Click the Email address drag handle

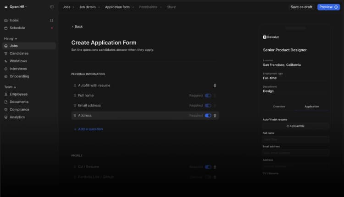tap(75, 106)
